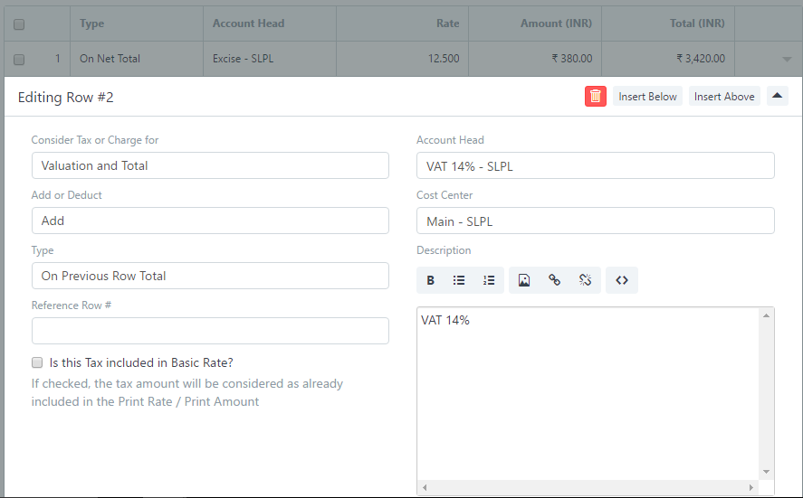803x498 pixels.
Task: Delete row 2 using red trash icon
Action: click(595, 97)
